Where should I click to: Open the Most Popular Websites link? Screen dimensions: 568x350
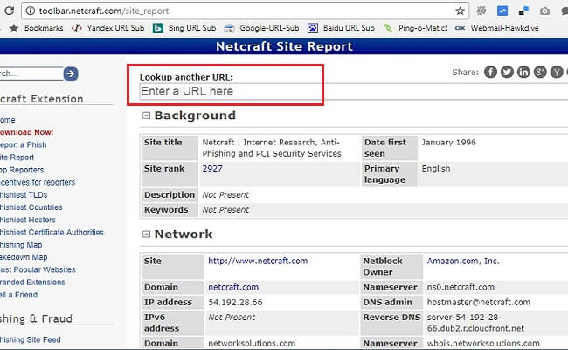coord(38,269)
